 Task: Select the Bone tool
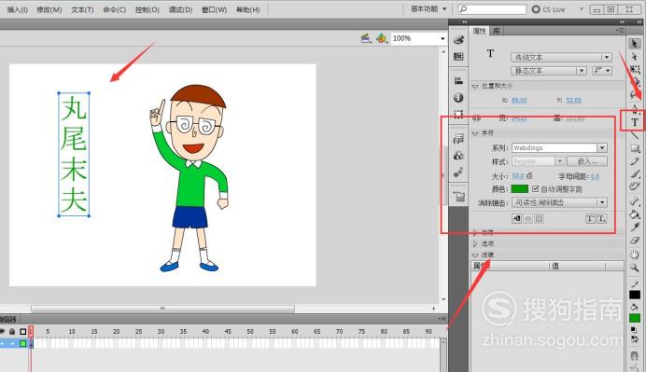click(x=635, y=200)
